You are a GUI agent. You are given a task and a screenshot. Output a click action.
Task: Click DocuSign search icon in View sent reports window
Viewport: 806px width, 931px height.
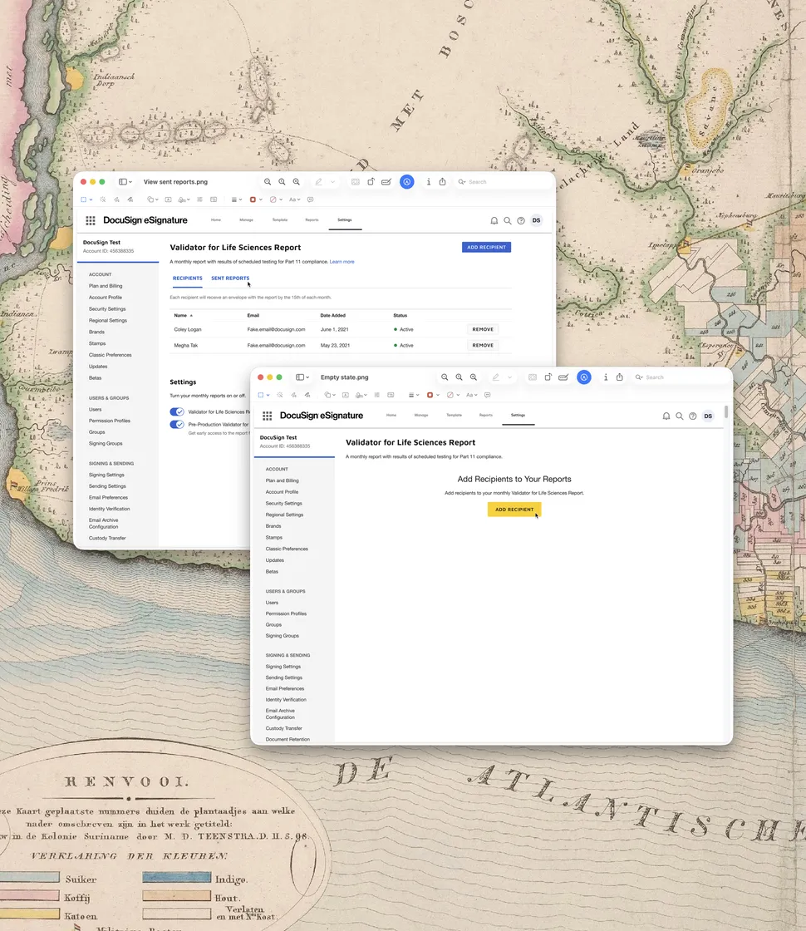508,220
